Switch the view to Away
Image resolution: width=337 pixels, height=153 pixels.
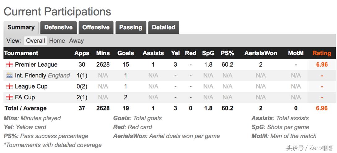coord(76,41)
